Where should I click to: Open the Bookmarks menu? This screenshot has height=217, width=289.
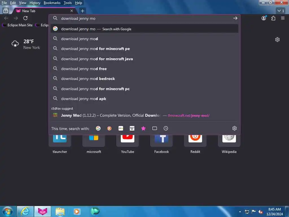coord(52,3)
